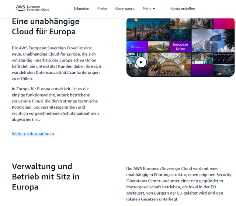236x206 pixels.
Task: Click the paragraph mentioning Security Operations Center
Action: coord(179,184)
